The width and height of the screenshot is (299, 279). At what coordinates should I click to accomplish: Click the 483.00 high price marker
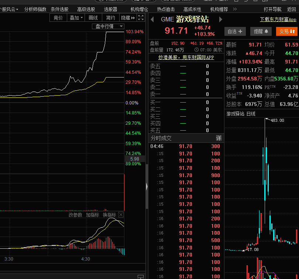click(x=277, y=120)
